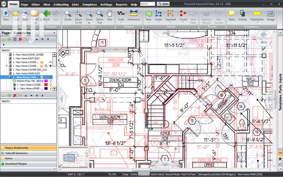Toggle lightbulb for New Home-UPPER overlay row
283x177 pixels.
click(51, 88)
